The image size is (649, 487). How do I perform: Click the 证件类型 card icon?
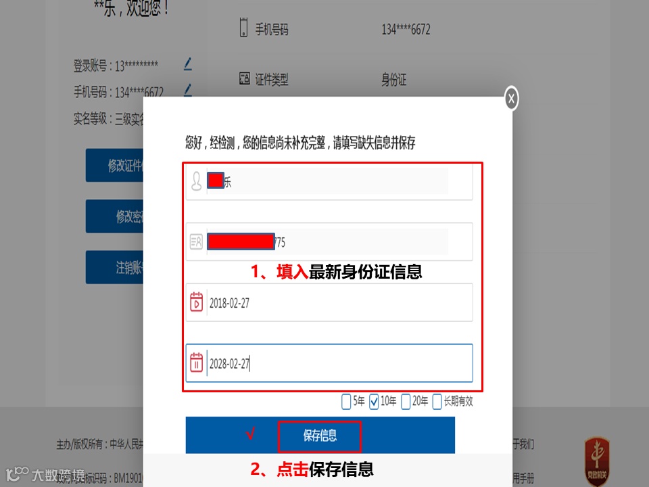[x=244, y=78]
